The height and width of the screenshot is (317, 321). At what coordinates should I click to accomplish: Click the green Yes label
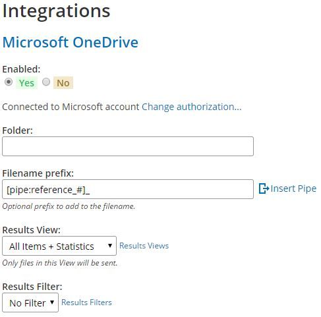pos(26,83)
